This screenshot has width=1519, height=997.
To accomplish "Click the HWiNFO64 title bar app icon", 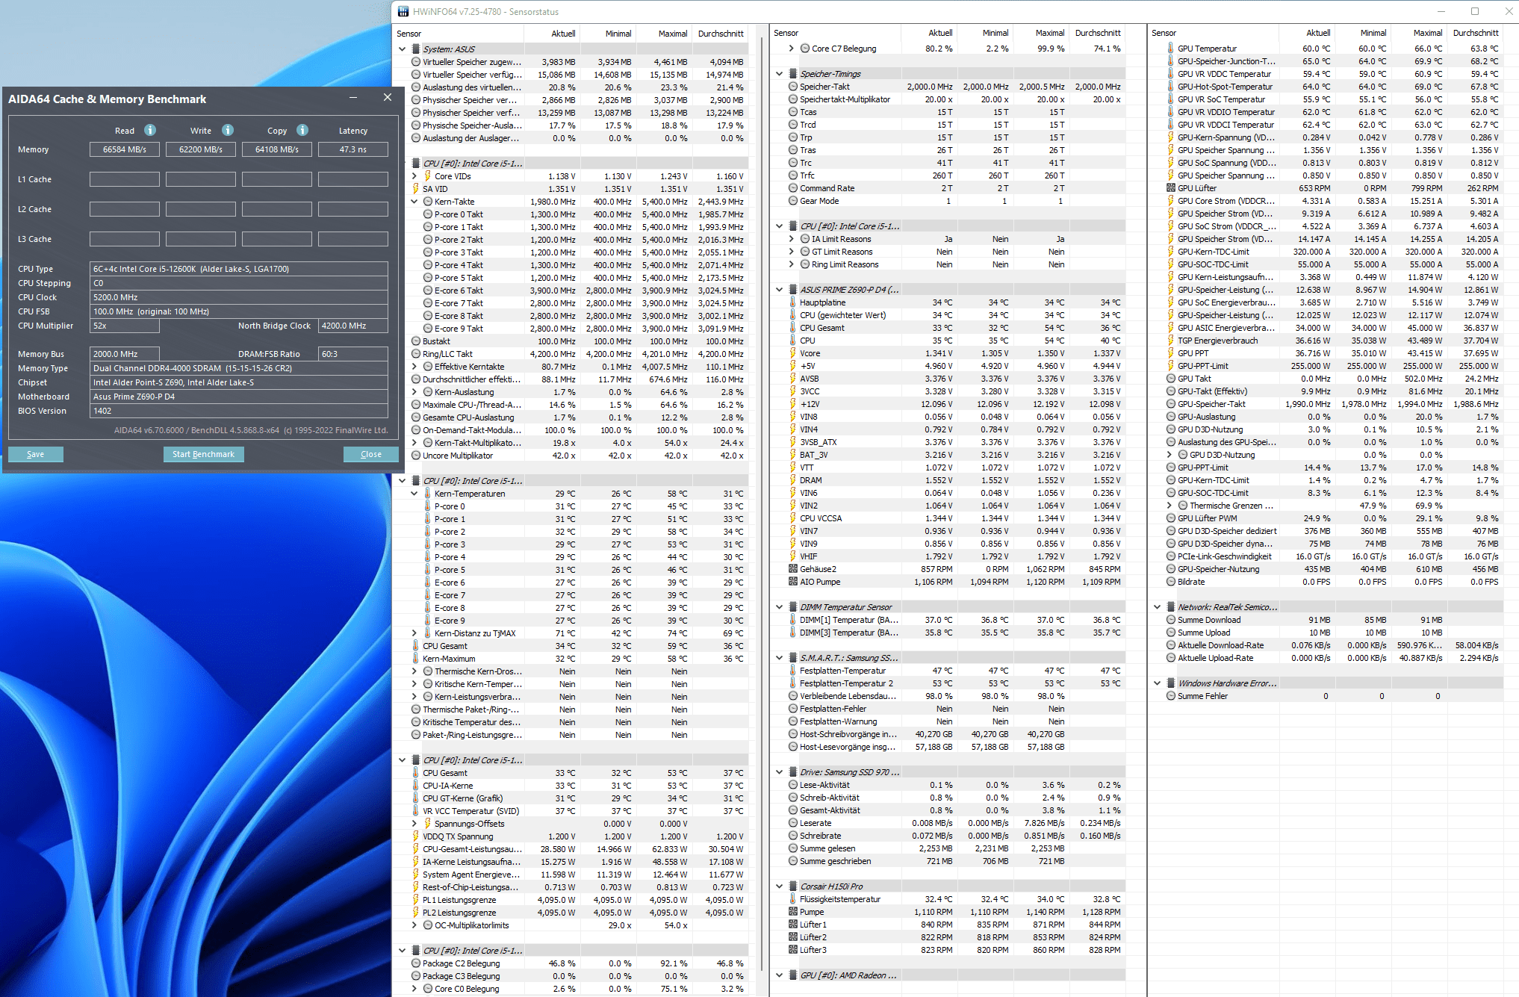I will (x=403, y=12).
